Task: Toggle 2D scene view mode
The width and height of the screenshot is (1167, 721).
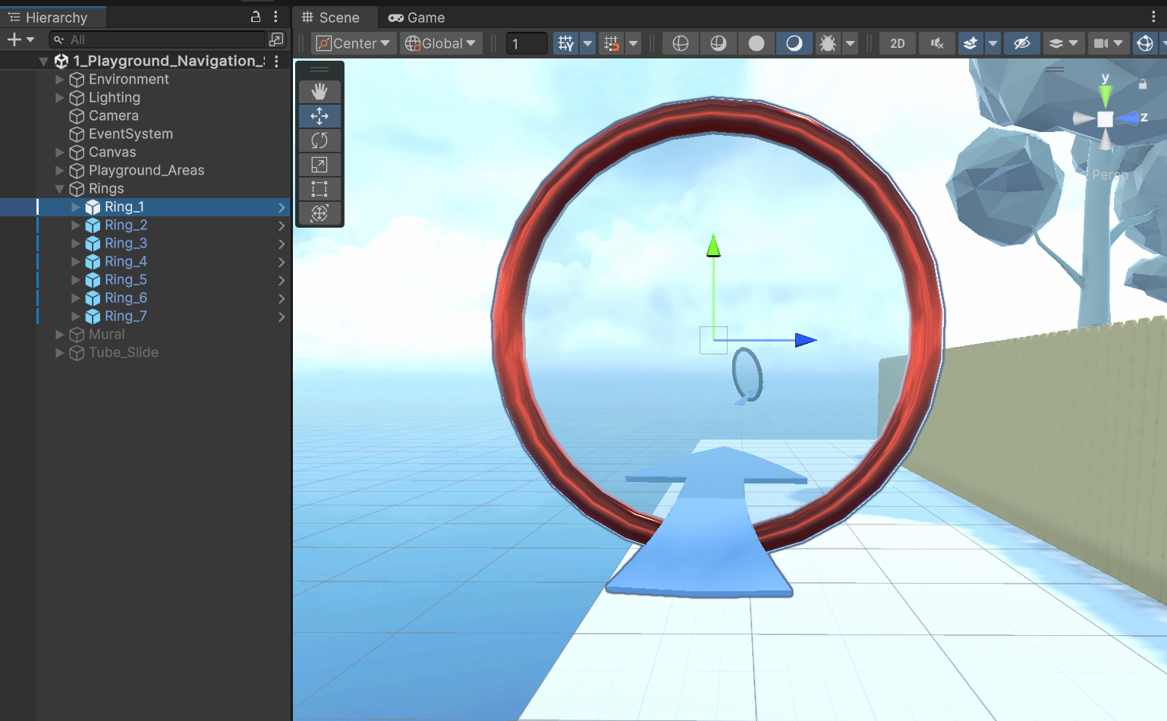Action: pyautogui.click(x=897, y=43)
